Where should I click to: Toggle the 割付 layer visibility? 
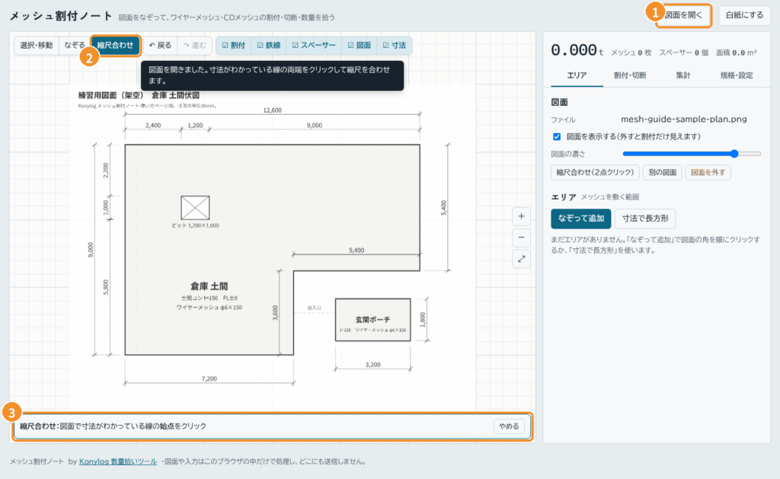click(x=233, y=45)
